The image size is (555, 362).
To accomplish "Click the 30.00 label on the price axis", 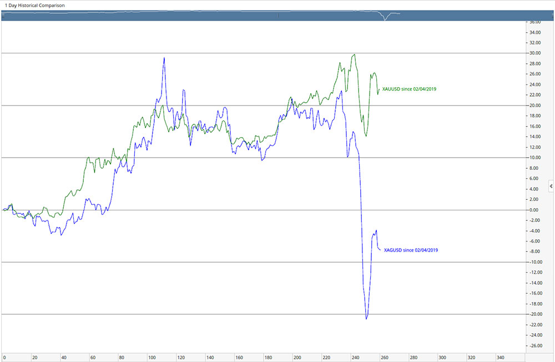I will pyautogui.click(x=533, y=53).
